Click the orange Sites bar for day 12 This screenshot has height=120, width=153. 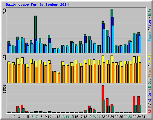coord(59,78)
